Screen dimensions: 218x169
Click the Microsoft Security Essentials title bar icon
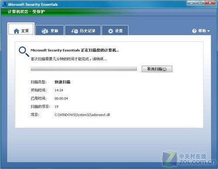[4, 4]
